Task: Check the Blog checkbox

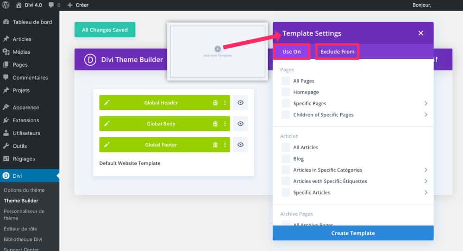Action: coord(286,158)
